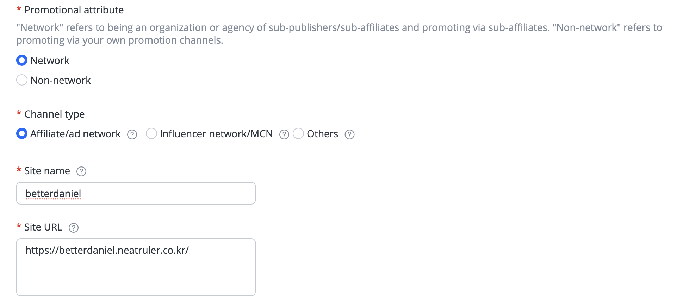
Task: Focus the Site name field containing betterdaniel
Action: click(x=136, y=193)
